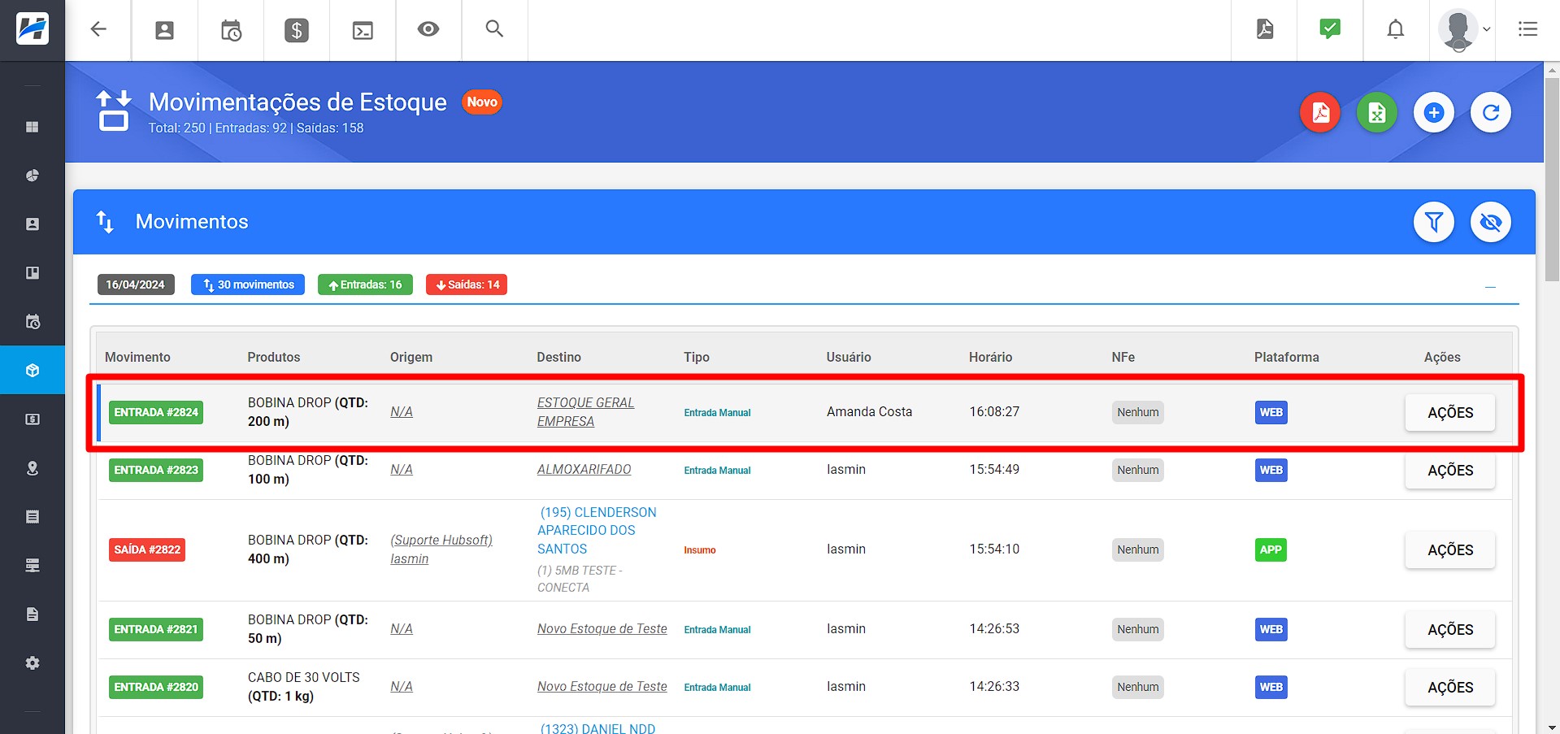Open the search magnifier icon
The height and width of the screenshot is (734, 1560).
494,29
